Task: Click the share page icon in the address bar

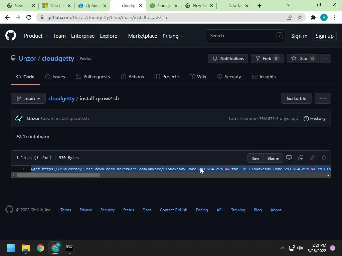Action: click(289, 17)
